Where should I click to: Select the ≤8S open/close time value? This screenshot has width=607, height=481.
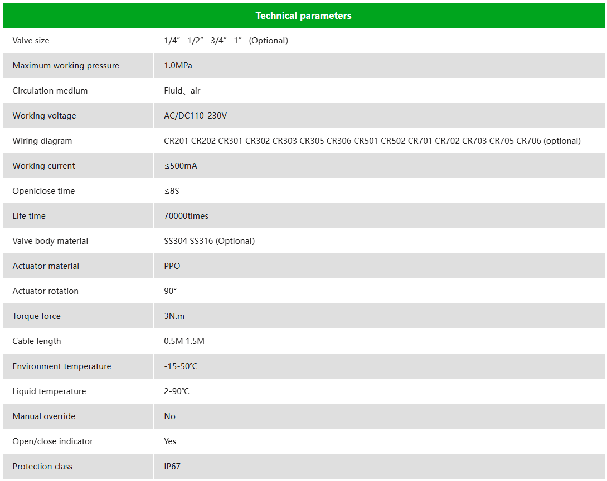(172, 191)
